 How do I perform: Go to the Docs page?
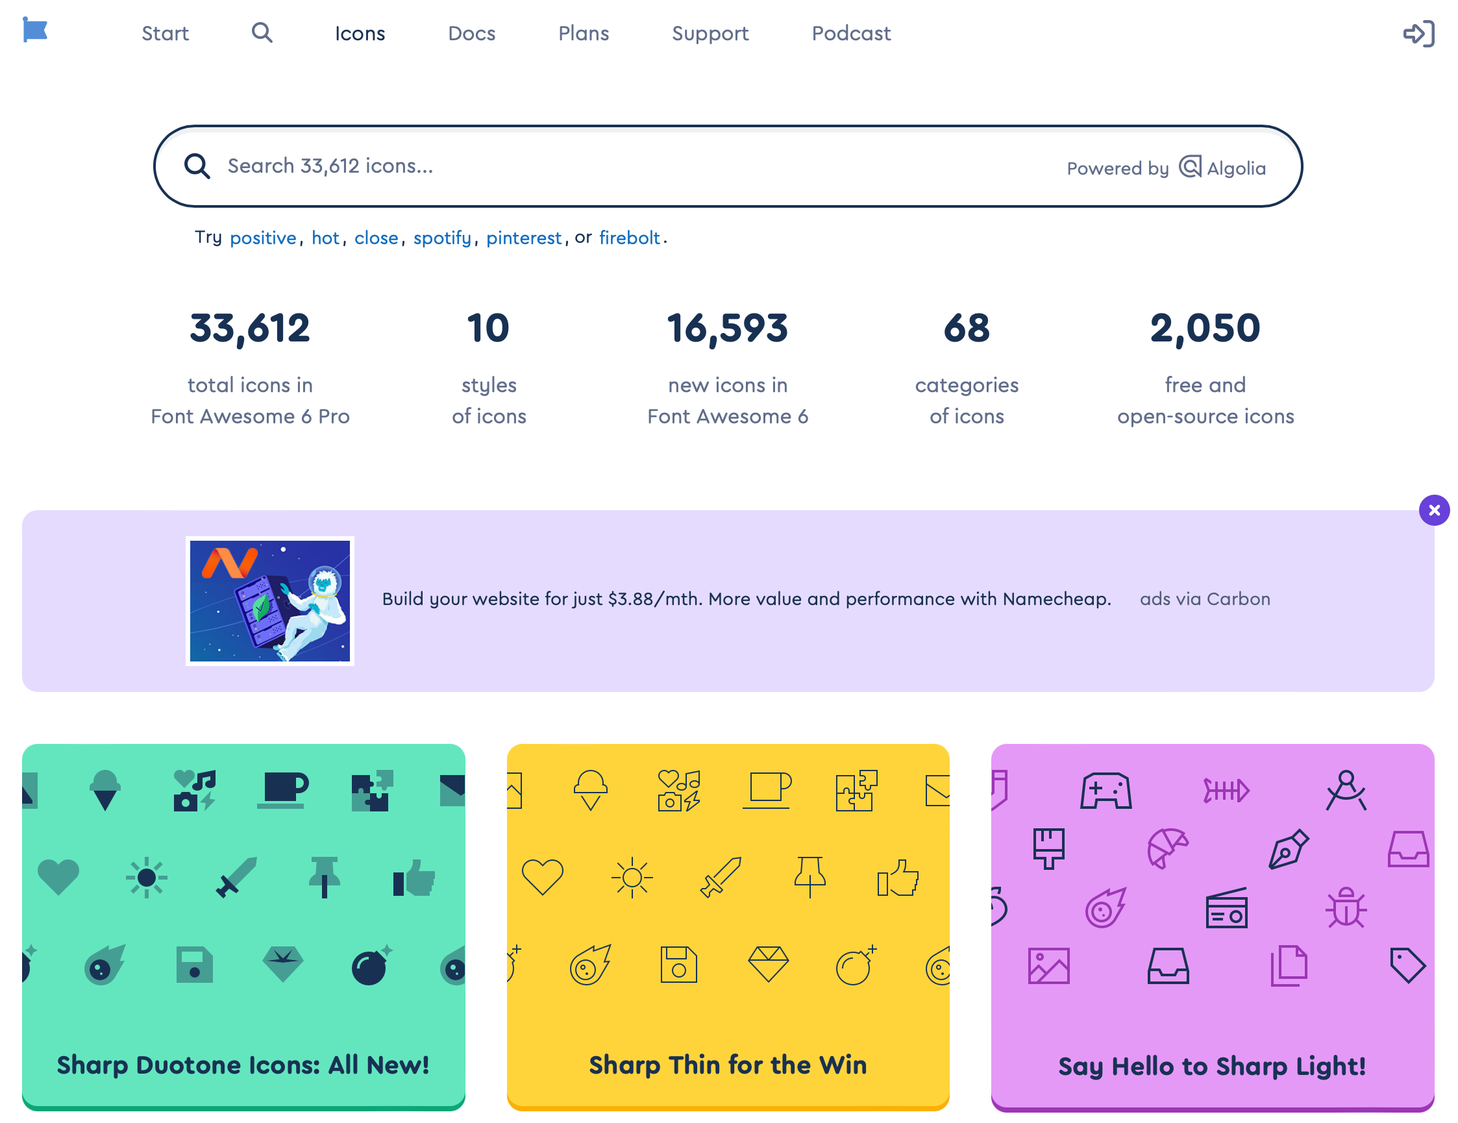tap(471, 33)
